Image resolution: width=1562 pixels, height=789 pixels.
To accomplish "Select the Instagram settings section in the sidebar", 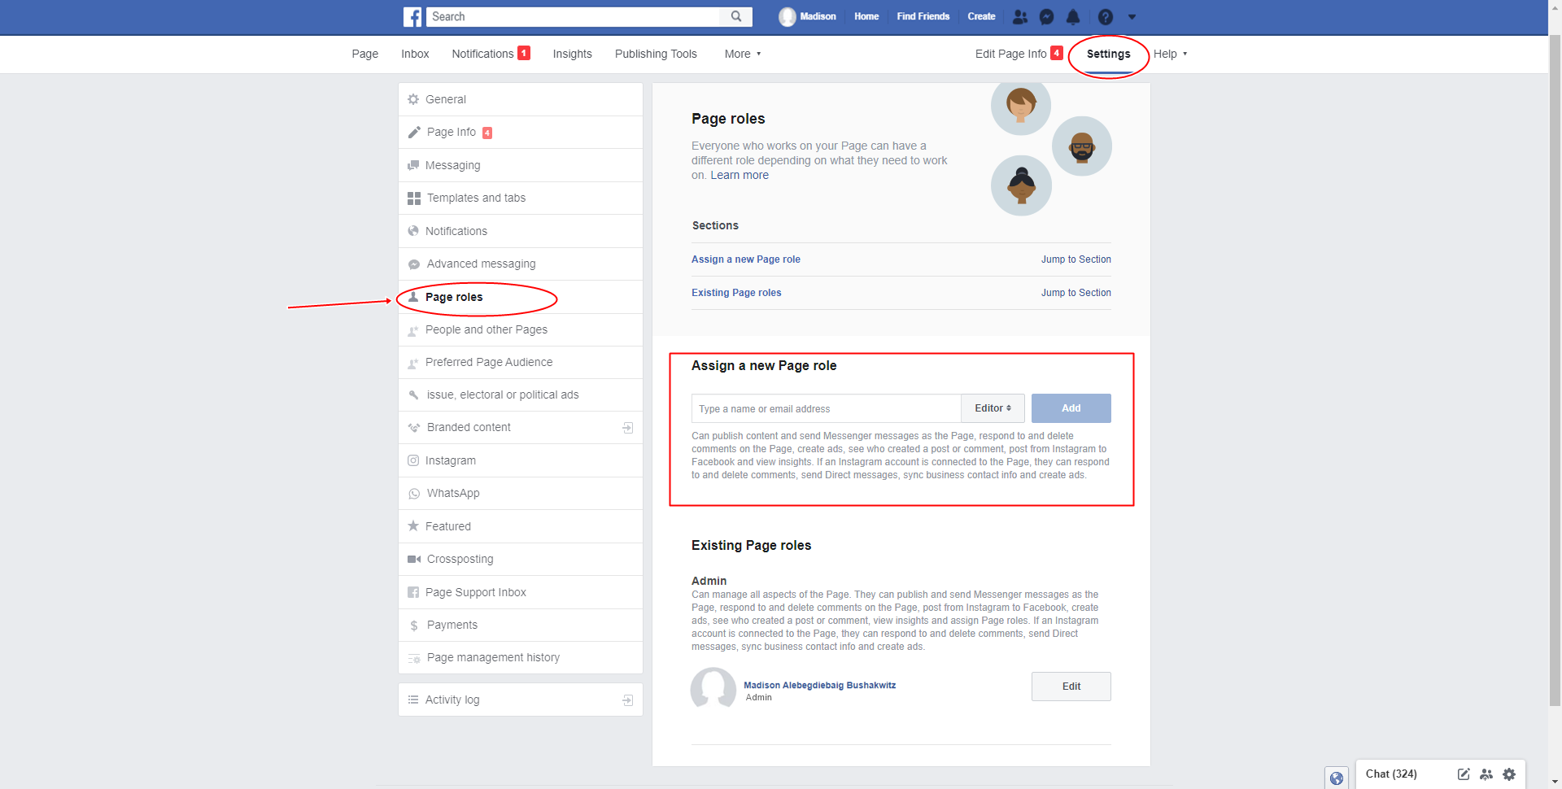I will (x=451, y=460).
